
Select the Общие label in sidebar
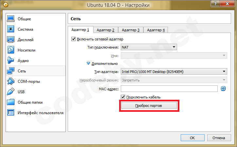pos(24,19)
